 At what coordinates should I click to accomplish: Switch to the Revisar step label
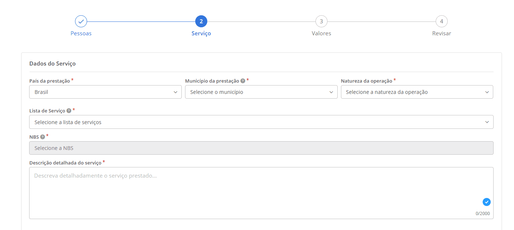click(x=442, y=33)
